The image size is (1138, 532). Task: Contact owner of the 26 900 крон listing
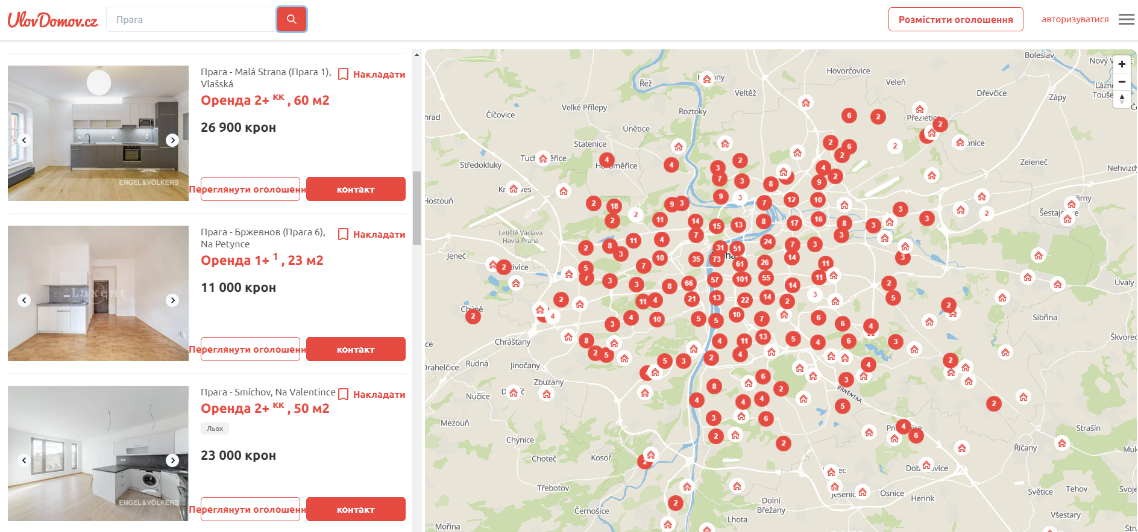click(356, 189)
